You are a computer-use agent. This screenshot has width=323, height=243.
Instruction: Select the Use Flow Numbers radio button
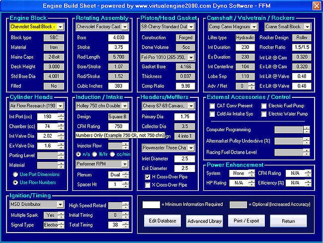tap(15, 182)
